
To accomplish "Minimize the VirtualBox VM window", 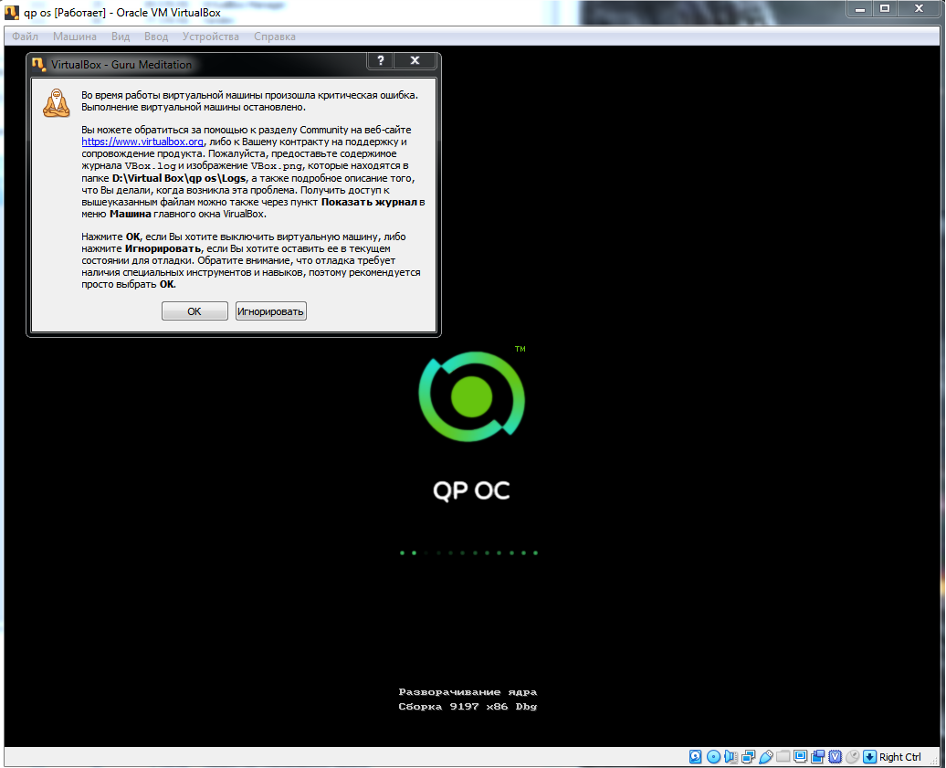I will tap(860, 8).
